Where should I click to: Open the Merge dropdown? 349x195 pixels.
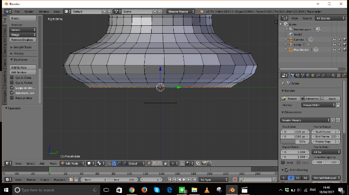[x=23, y=35]
